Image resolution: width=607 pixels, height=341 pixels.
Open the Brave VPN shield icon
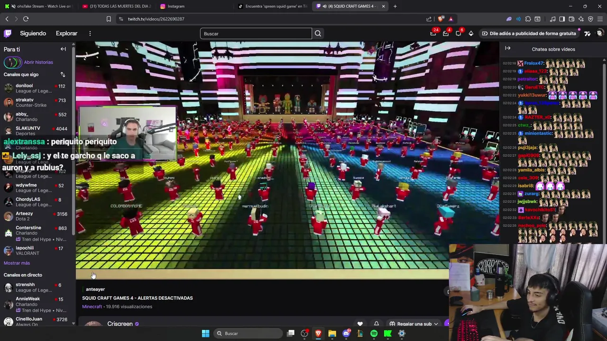pos(590,19)
